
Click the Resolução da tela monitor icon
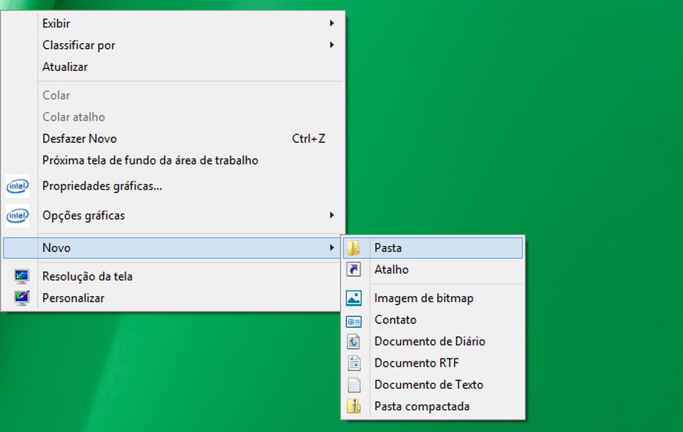(x=21, y=276)
